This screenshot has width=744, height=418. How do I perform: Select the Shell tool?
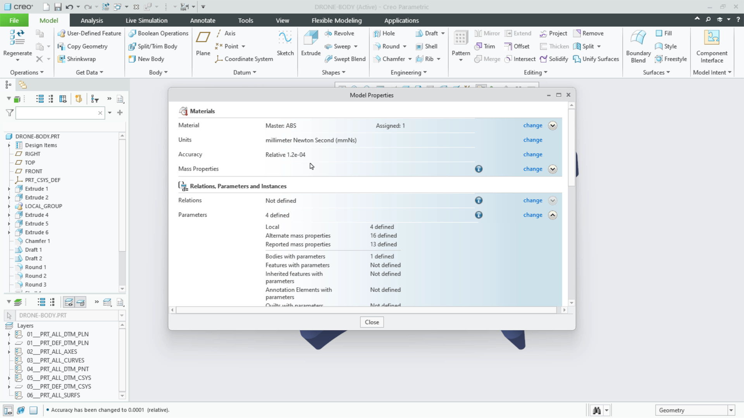427,46
